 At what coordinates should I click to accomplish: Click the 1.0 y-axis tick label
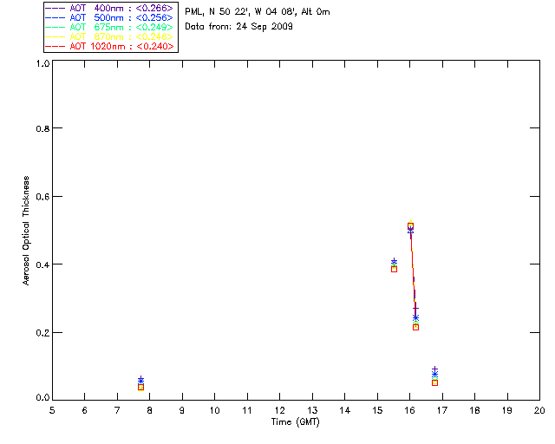point(42,63)
